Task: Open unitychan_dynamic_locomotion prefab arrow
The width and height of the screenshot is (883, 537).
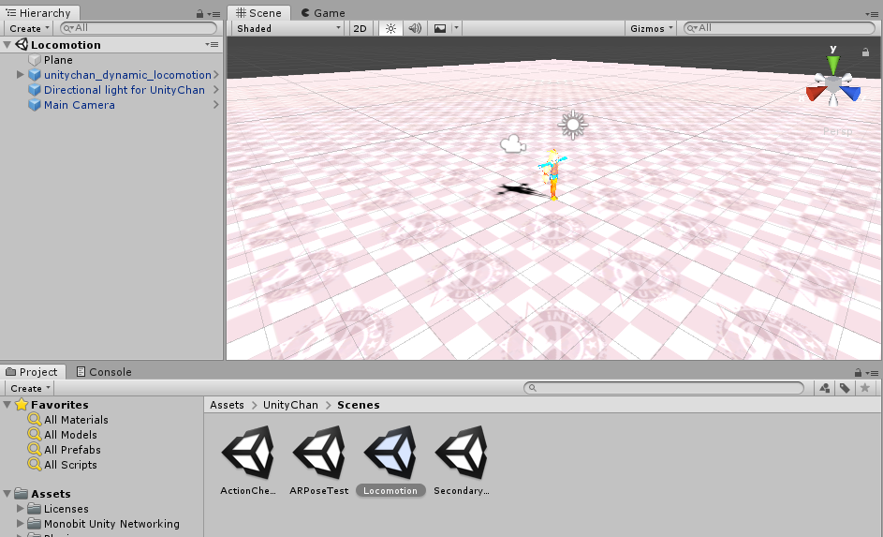Action: (x=216, y=74)
